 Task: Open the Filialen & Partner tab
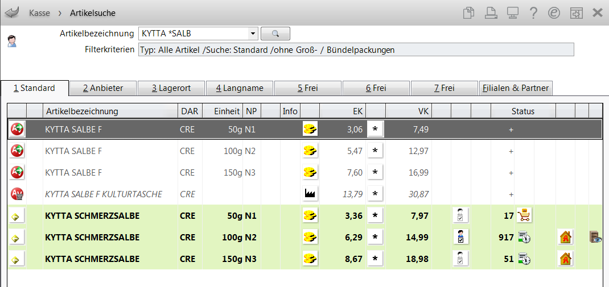coord(516,88)
